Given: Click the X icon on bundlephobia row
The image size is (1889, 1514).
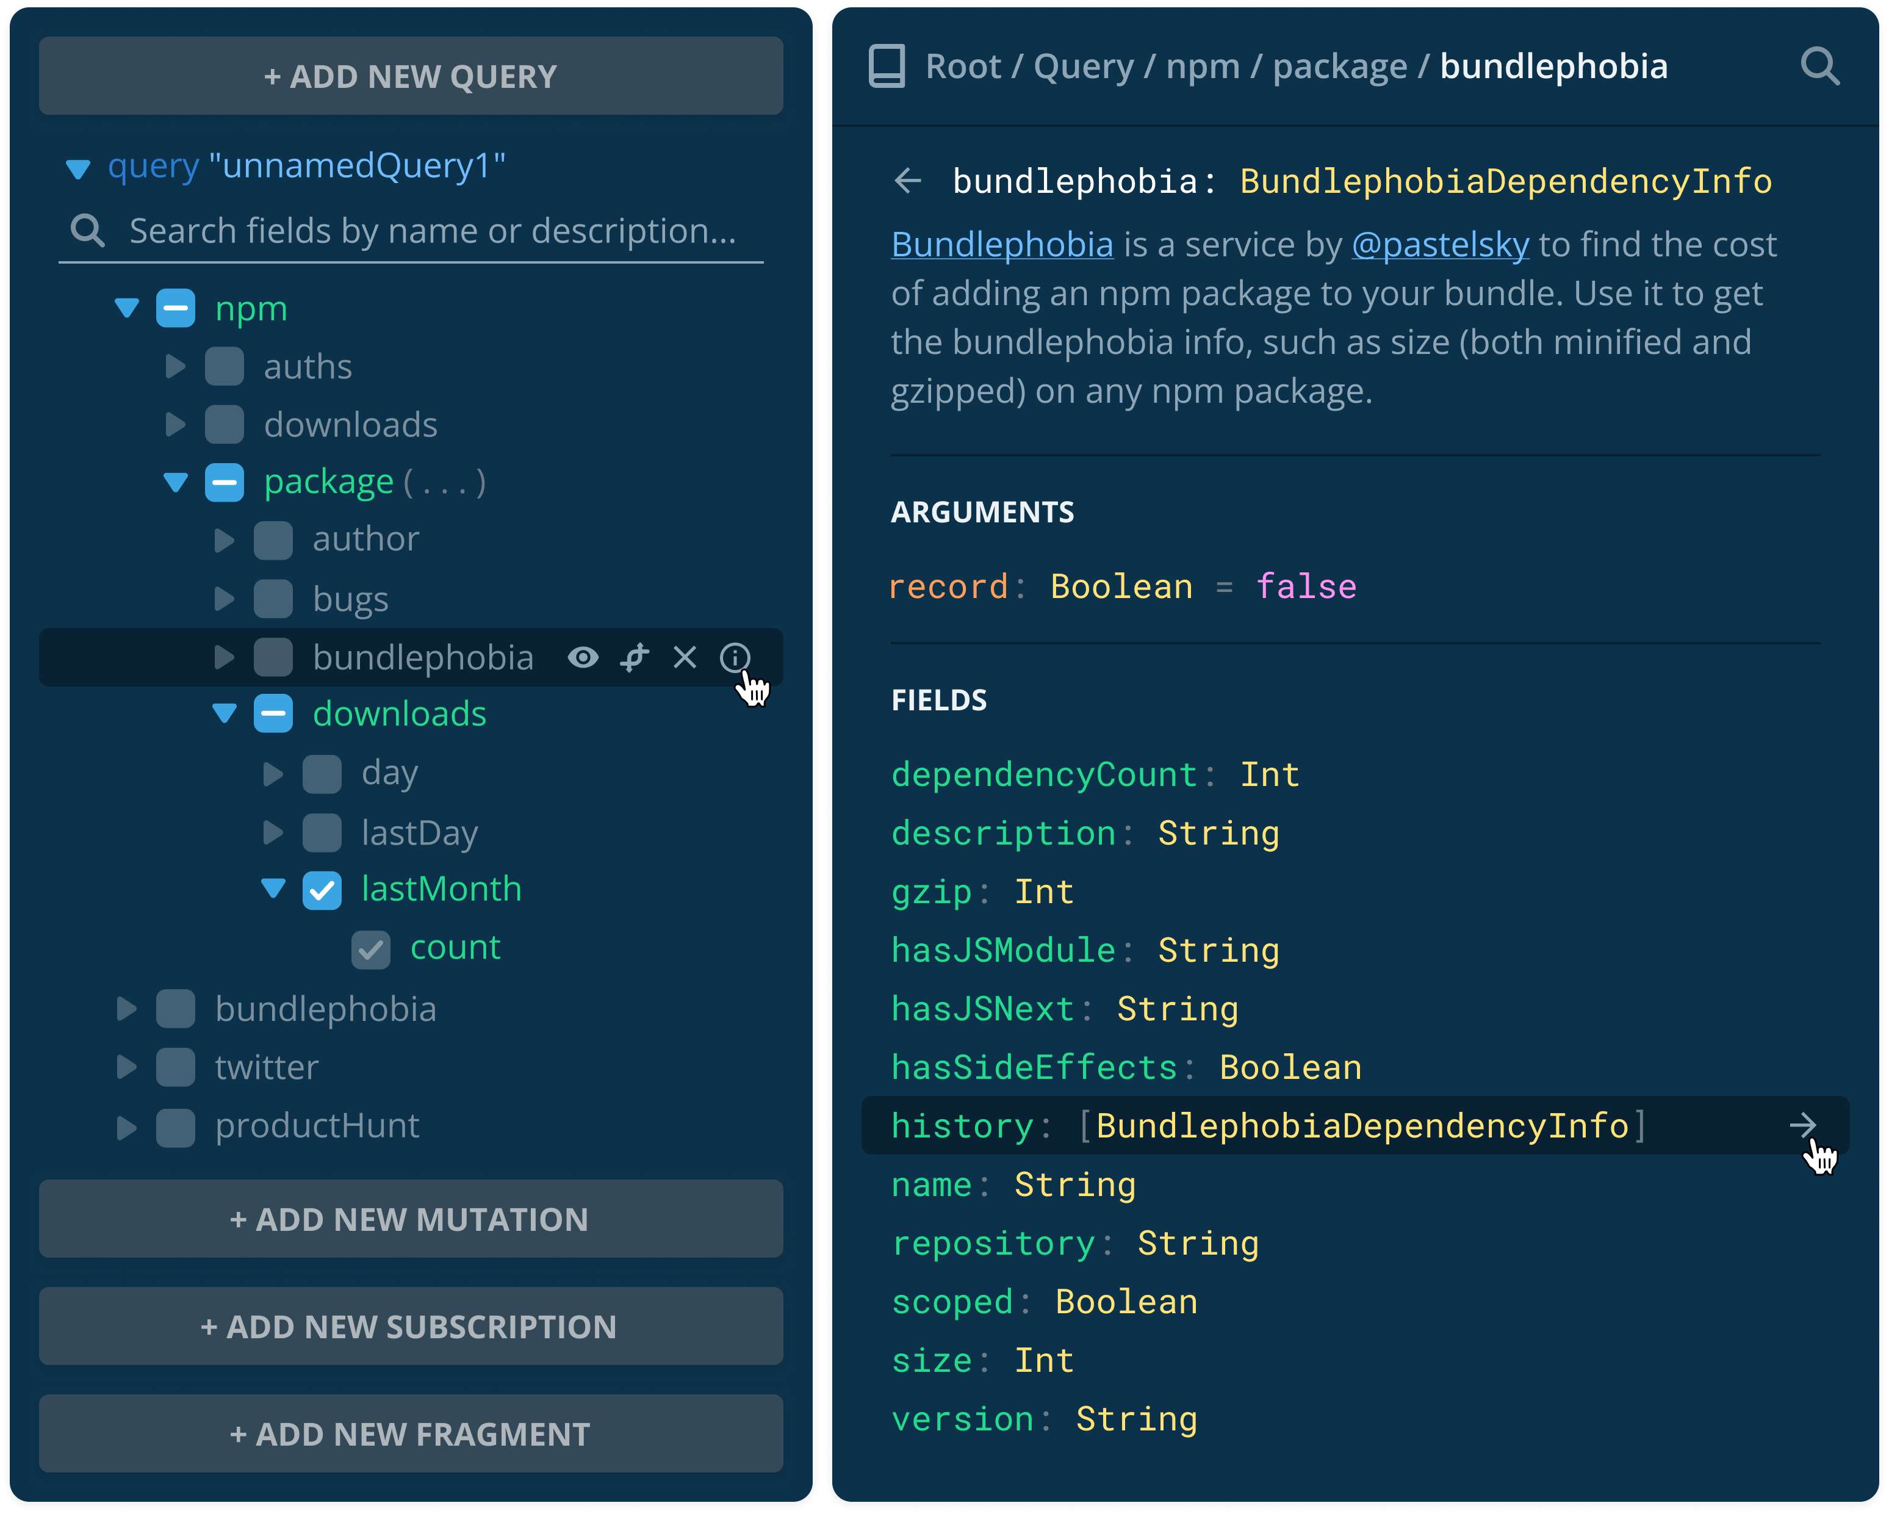Looking at the screenshot, I should click(685, 657).
